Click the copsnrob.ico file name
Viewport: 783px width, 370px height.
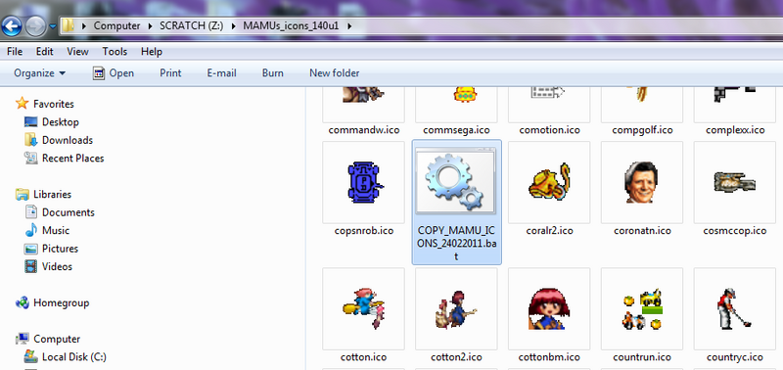(364, 231)
